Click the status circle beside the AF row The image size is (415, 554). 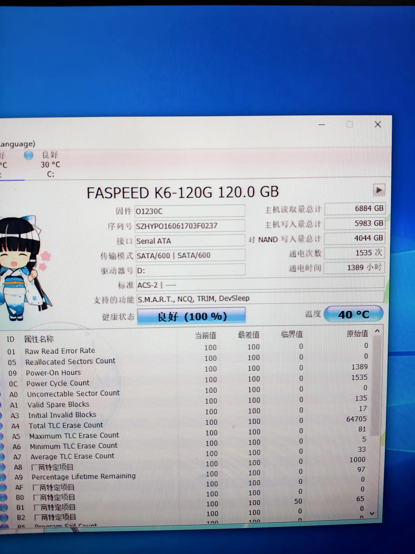(3, 487)
